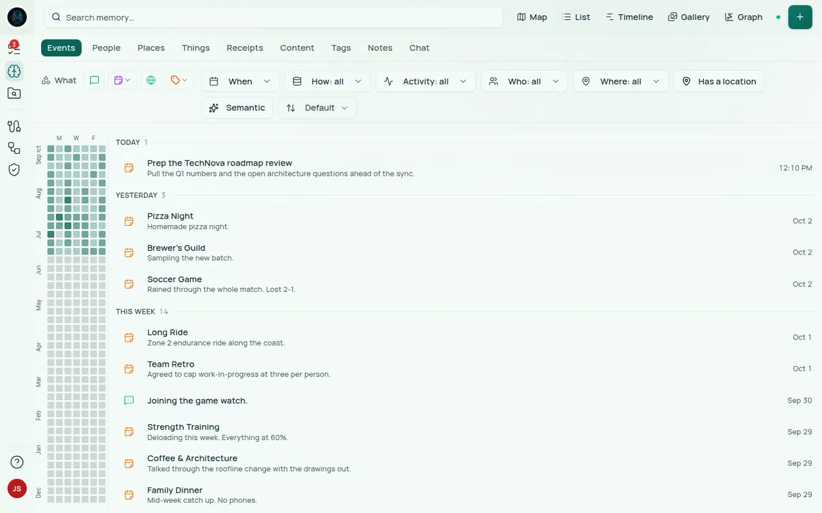The width and height of the screenshot is (822, 513).
Task: Expand the orange tag filter dropdown
Action: pos(179,81)
